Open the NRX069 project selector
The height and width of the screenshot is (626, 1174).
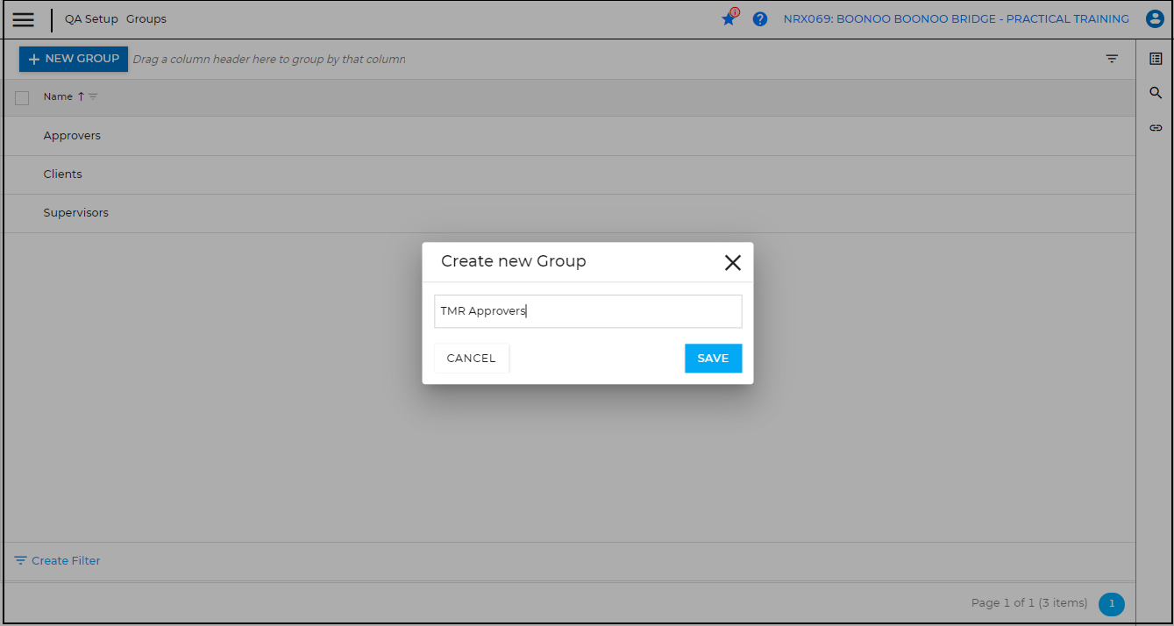[x=956, y=19]
